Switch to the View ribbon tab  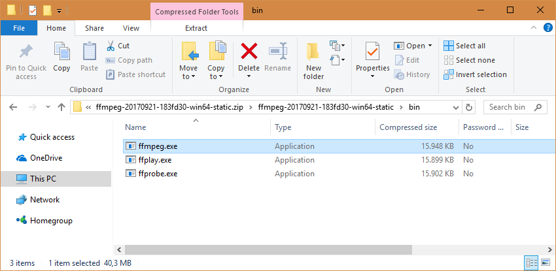tap(131, 28)
